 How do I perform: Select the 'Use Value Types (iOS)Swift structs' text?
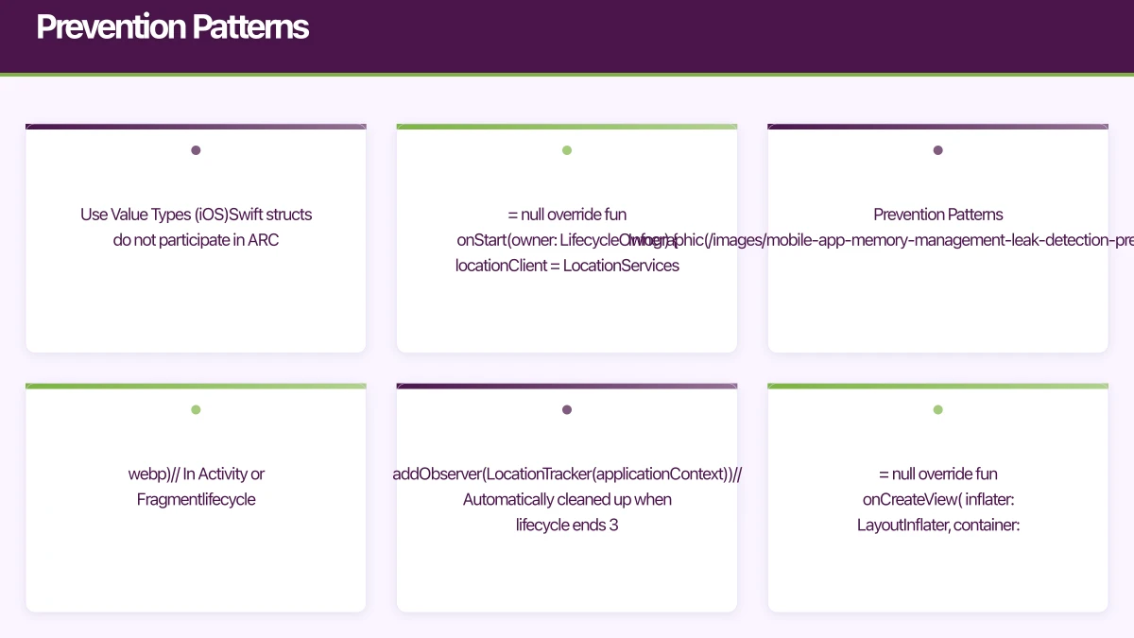tap(196, 215)
